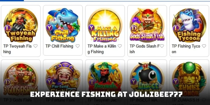Click the TP Twoyeah Fishing card label
This screenshot has height=105, width=210.
click(17, 49)
